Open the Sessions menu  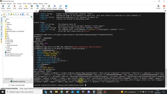(9, 3)
